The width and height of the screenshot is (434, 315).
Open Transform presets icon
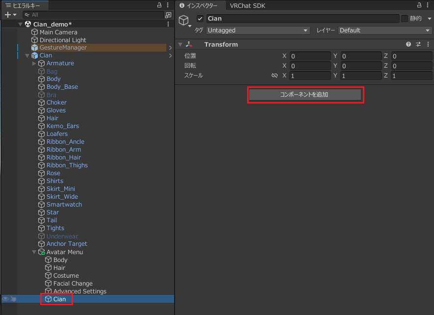pyautogui.click(x=418, y=44)
